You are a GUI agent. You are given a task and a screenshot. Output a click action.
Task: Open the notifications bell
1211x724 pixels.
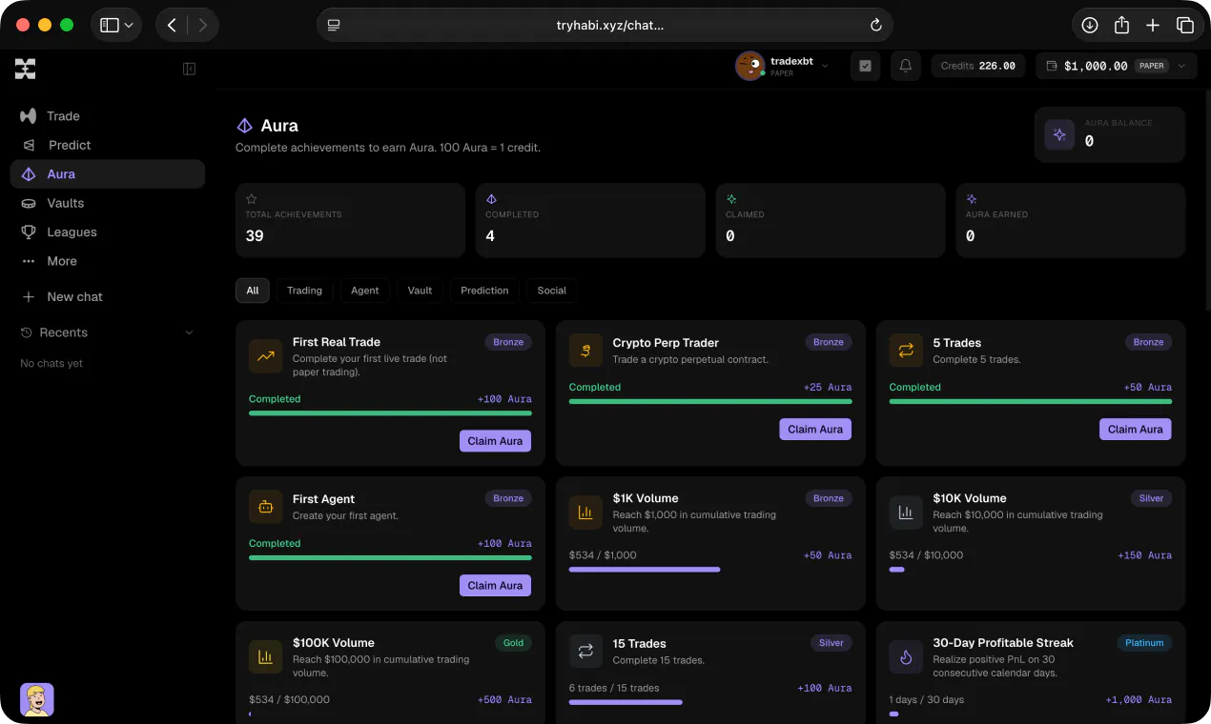click(x=906, y=66)
